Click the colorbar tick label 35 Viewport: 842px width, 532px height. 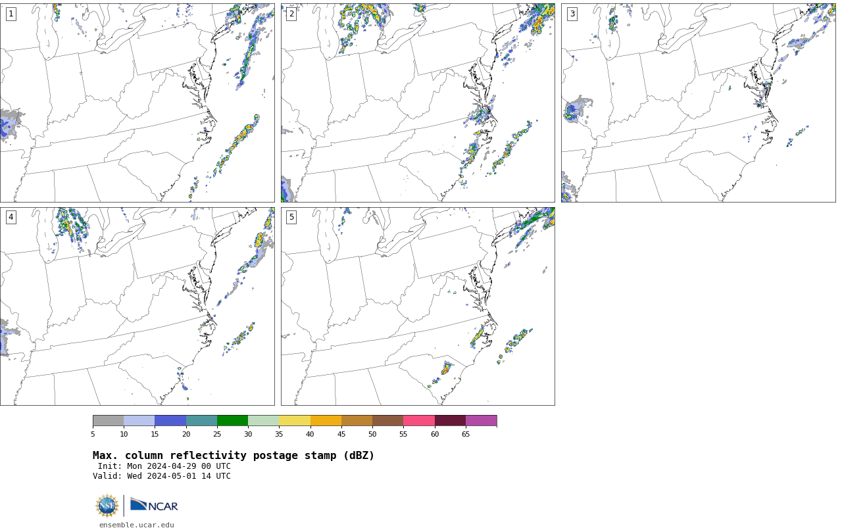[279, 434]
